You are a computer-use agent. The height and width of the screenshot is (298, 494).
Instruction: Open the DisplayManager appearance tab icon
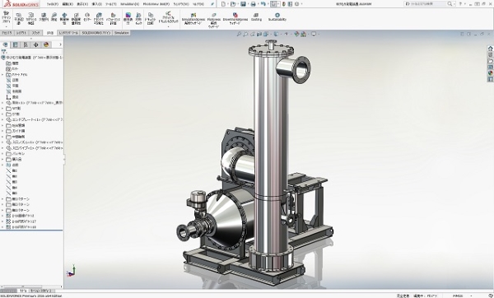tap(46, 44)
